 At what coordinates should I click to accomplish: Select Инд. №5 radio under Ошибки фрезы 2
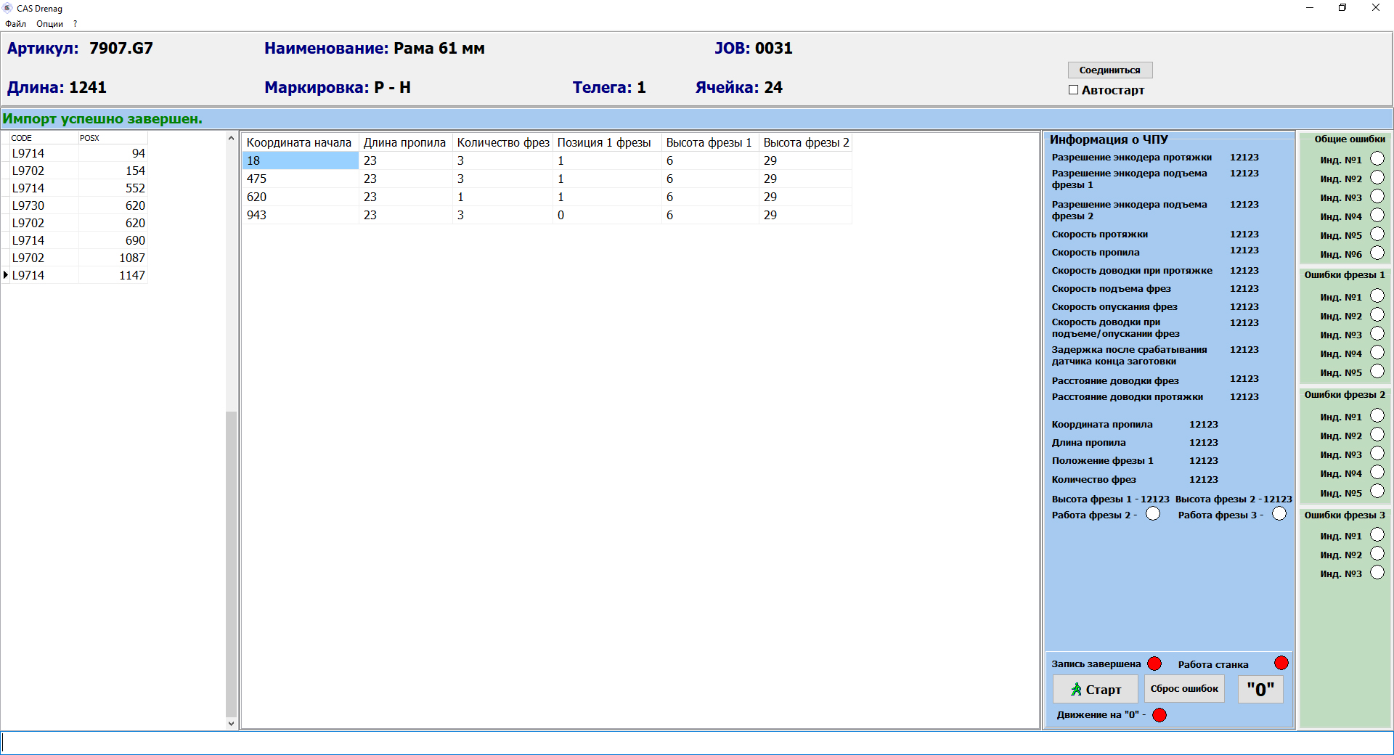(x=1377, y=491)
